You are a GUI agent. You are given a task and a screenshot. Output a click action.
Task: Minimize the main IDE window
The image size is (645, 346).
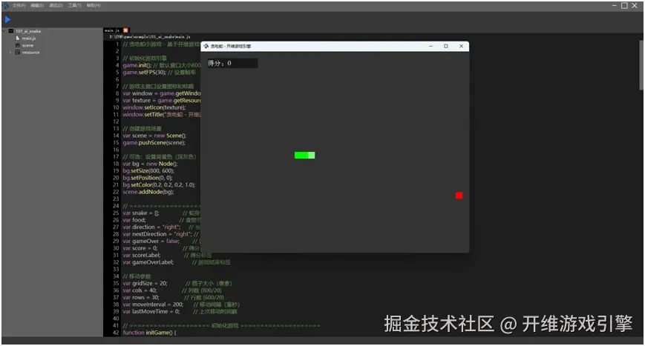pos(614,5)
